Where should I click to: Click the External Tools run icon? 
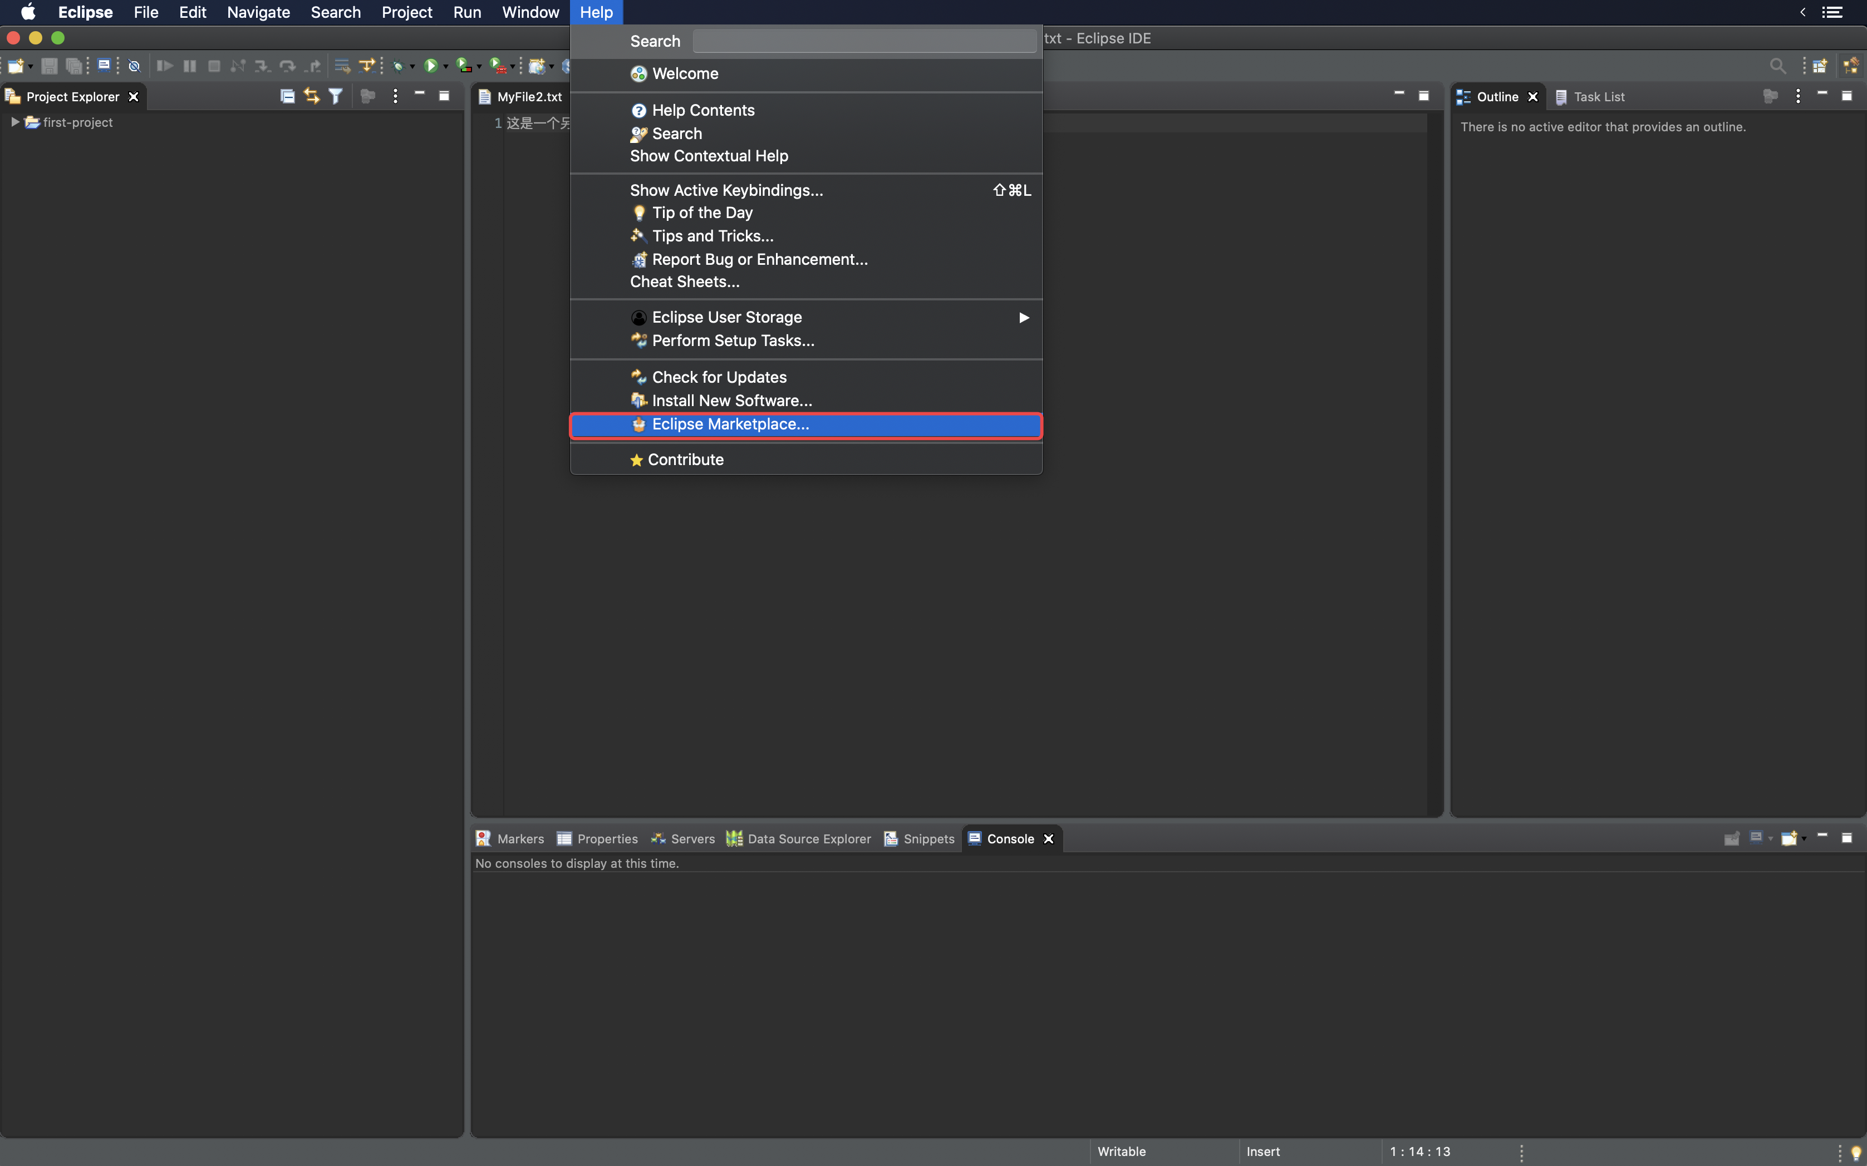coord(498,66)
